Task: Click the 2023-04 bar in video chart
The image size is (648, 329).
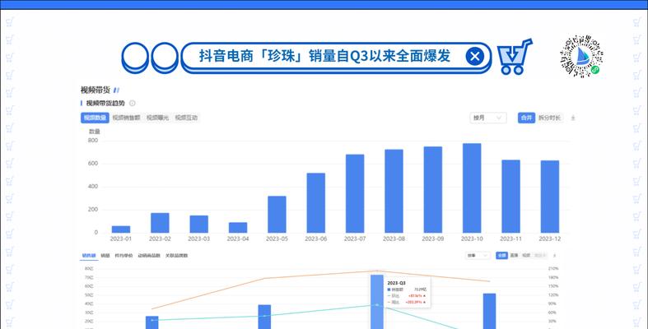Action: pyautogui.click(x=238, y=228)
